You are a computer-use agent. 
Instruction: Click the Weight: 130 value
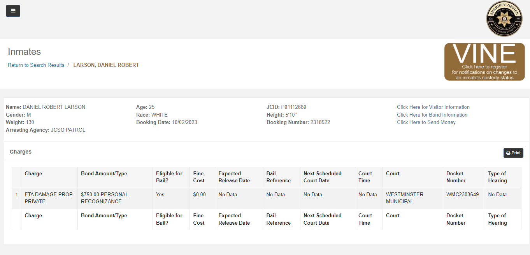point(30,122)
